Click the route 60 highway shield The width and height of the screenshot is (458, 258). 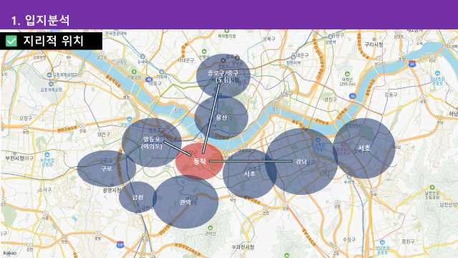(x=412, y=64)
